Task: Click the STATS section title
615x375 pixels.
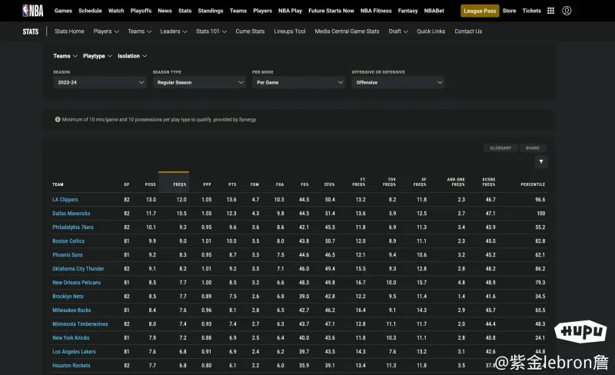Action: pyautogui.click(x=31, y=32)
